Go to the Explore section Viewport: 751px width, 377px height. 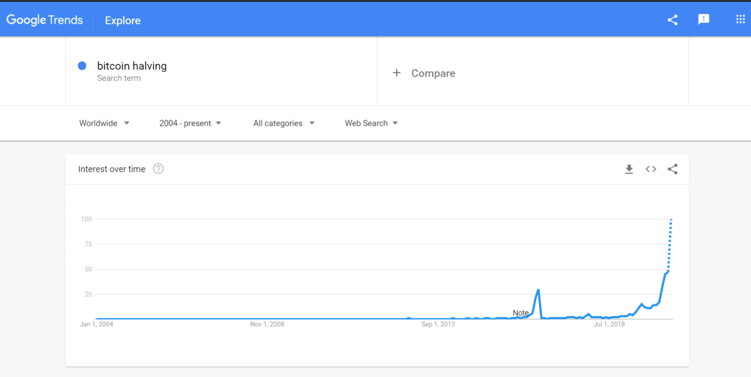(122, 20)
